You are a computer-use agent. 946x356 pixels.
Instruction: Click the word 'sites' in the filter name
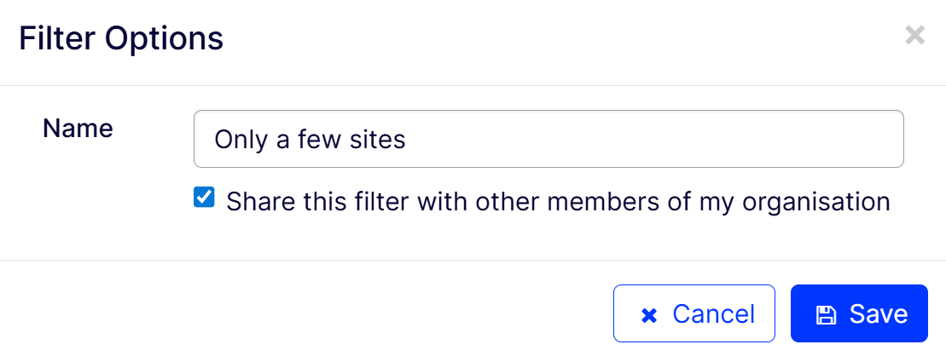click(x=376, y=139)
